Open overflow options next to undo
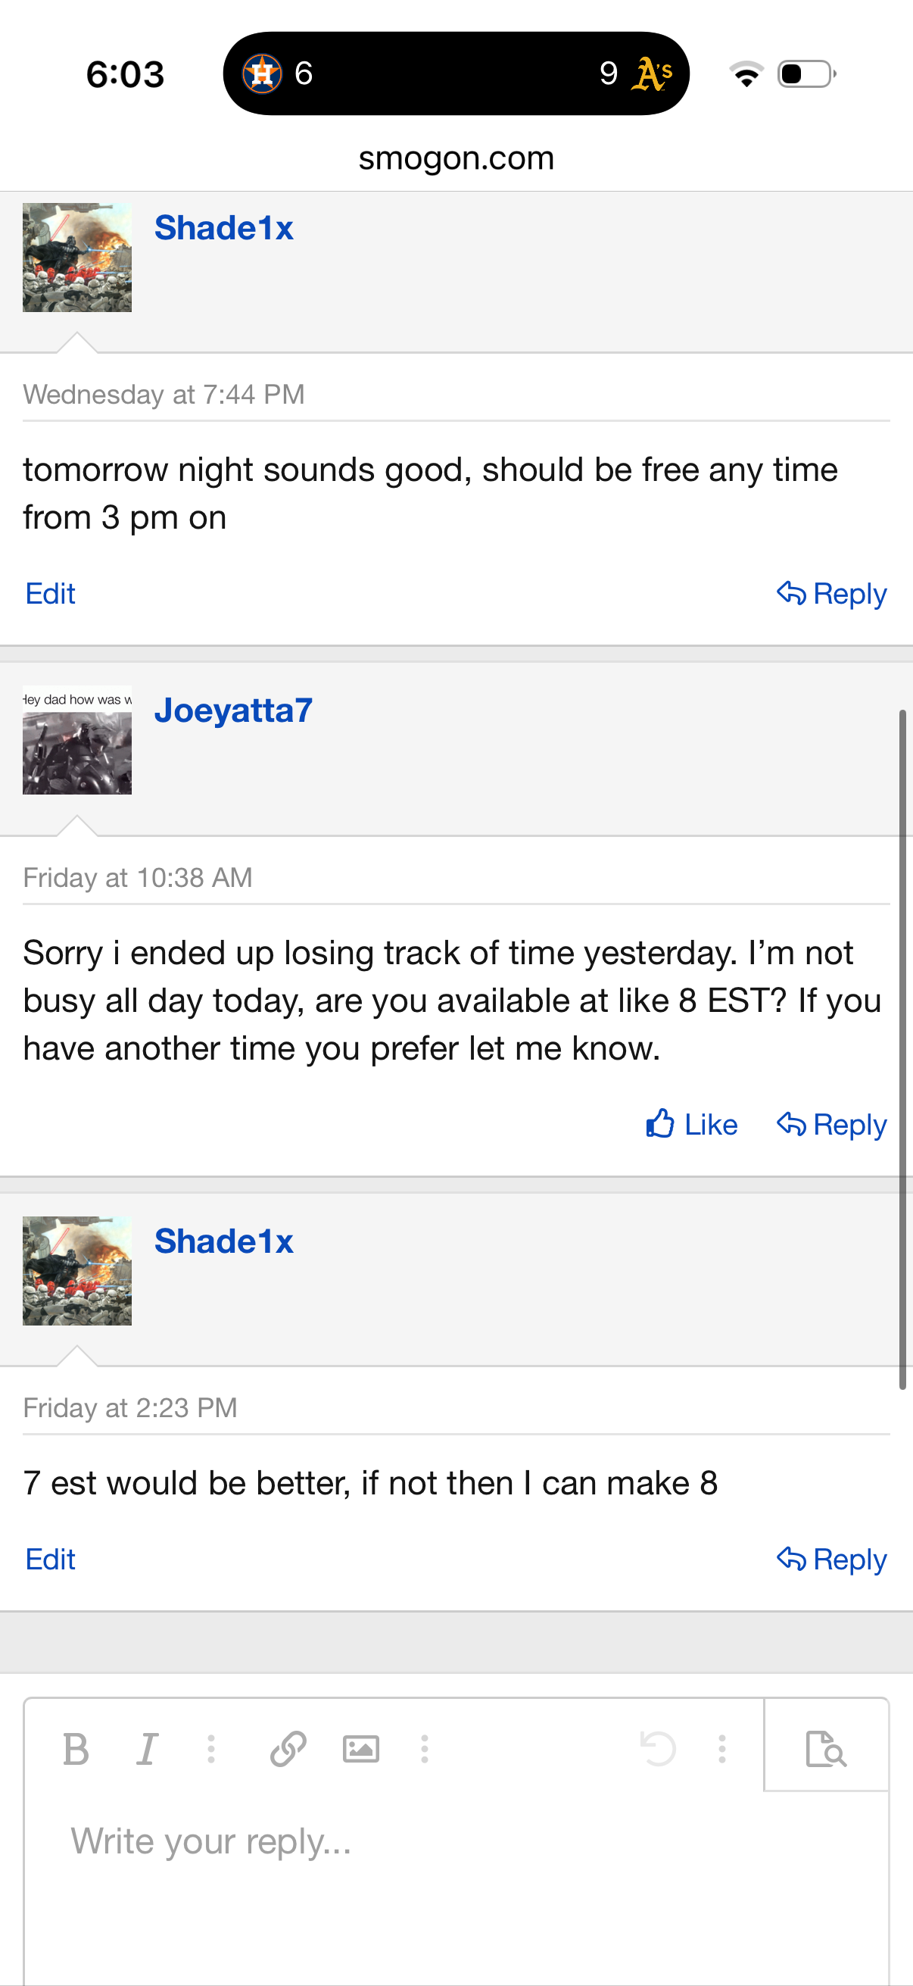The width and height of the screenshot is (913, 1986). click(x=722, y=1748)
